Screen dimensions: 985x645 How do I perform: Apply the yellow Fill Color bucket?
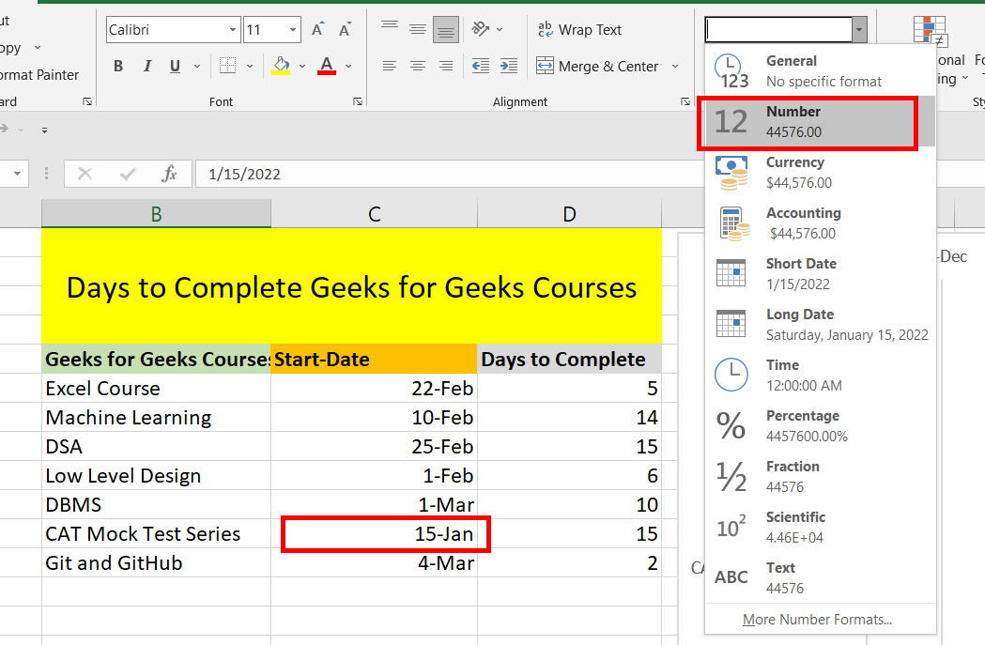point(281,66)
